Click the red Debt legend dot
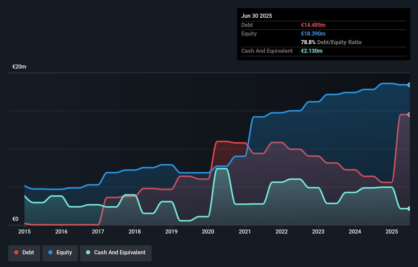 coord(16,252)
